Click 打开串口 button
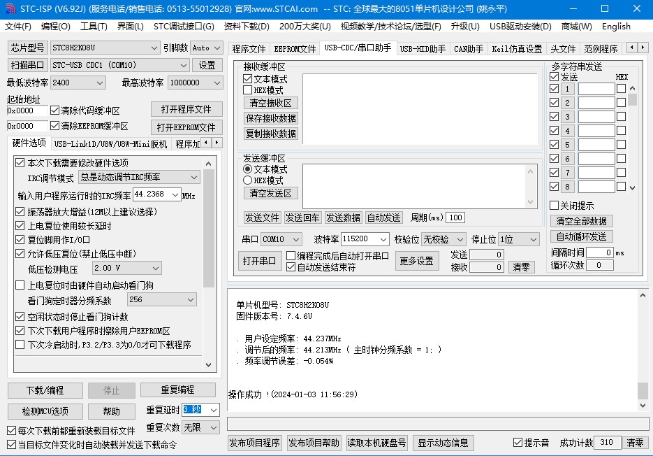 point(259,261)
